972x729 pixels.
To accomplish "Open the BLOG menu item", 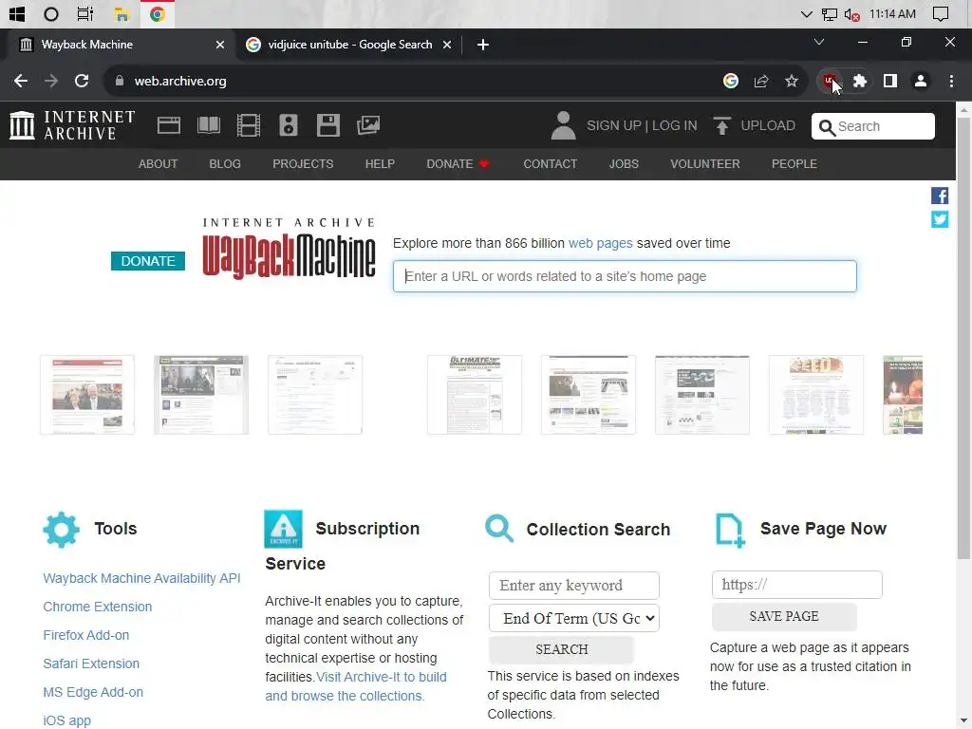I will coord(225,164).
